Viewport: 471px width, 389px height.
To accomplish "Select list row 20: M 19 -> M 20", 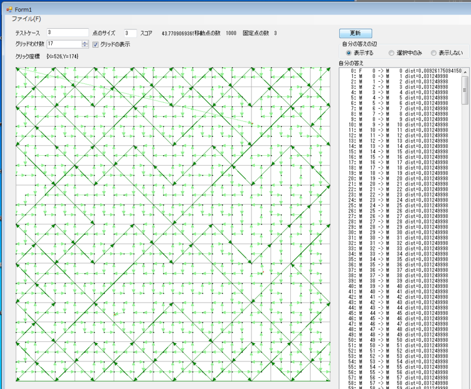I will click(x=401, y=179).
